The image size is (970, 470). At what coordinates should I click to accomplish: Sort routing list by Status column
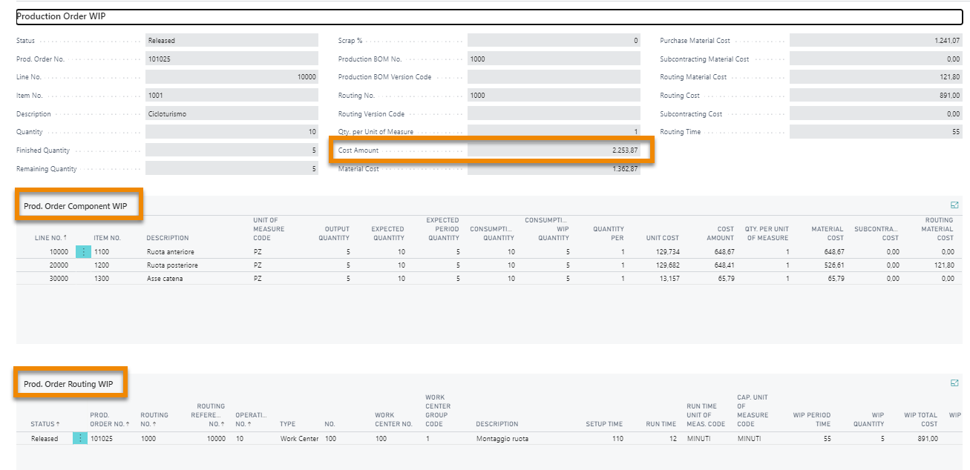[45, 424]
